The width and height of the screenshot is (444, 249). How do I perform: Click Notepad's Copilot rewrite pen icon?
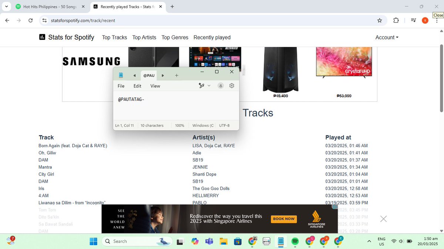[x=202, y=86]
